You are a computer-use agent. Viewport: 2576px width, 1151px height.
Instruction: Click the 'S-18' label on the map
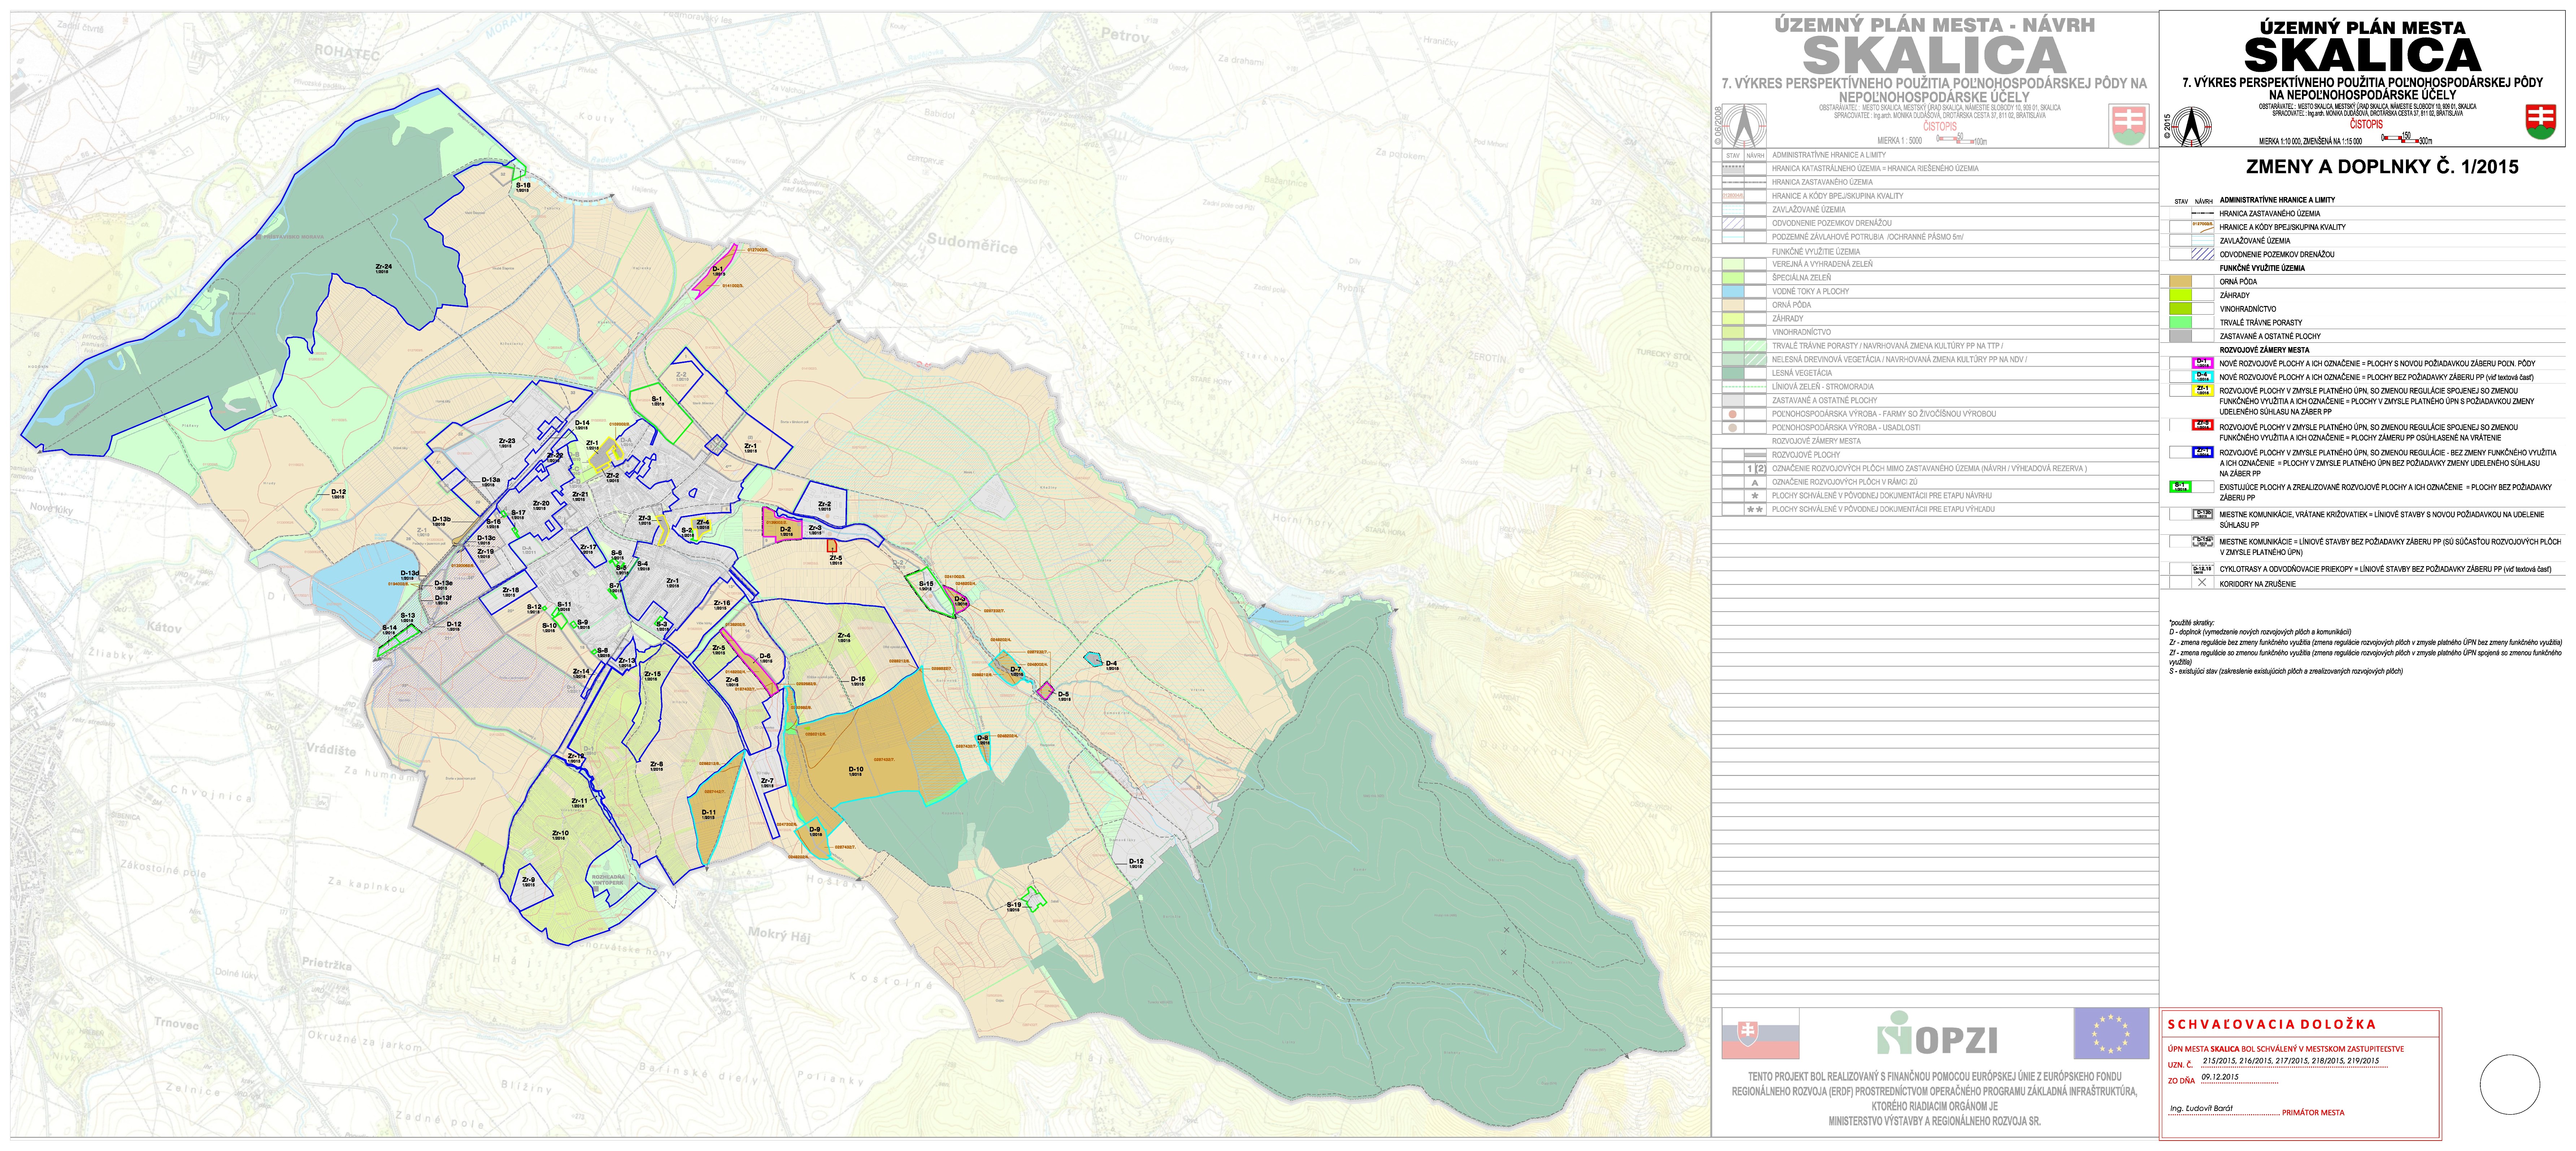click(x=523, y=185)
